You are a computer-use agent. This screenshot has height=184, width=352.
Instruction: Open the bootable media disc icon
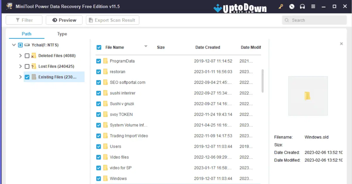(x=292, y=6)
